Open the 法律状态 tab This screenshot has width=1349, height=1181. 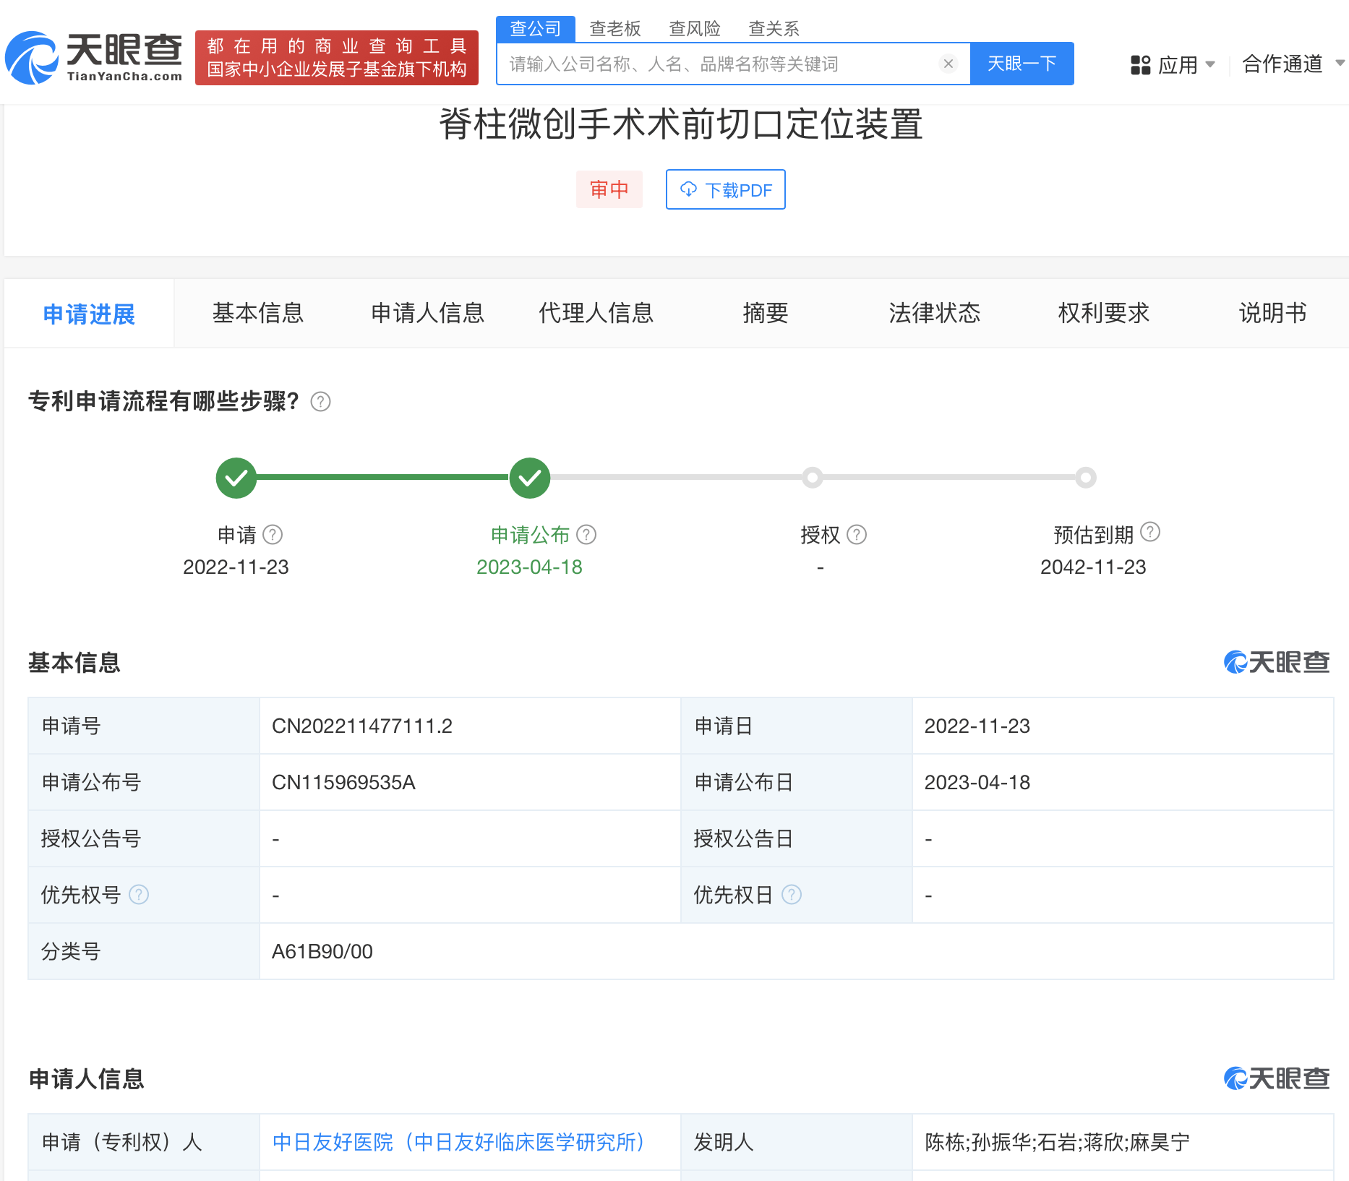pyautogui.click(x=934, y=313)
